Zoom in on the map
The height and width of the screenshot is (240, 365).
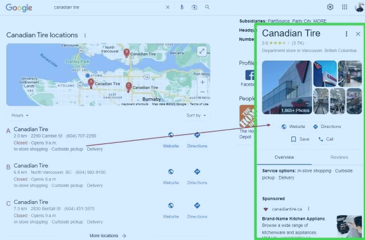(x=202, y=82)
